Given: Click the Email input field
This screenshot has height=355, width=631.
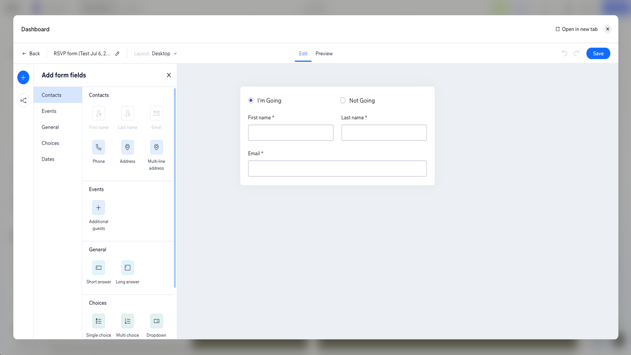Looking at the screenshot, I should pos(337,169).
